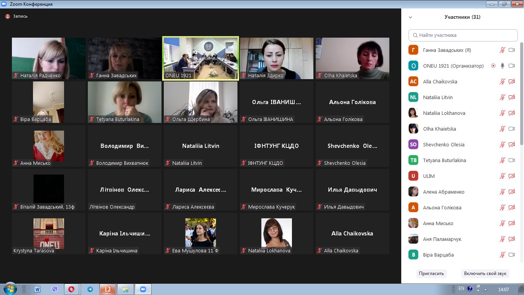Screen dimensions: 524x295
Task: Show hidden tray icons arrow
Action: (x=486, y=289)
